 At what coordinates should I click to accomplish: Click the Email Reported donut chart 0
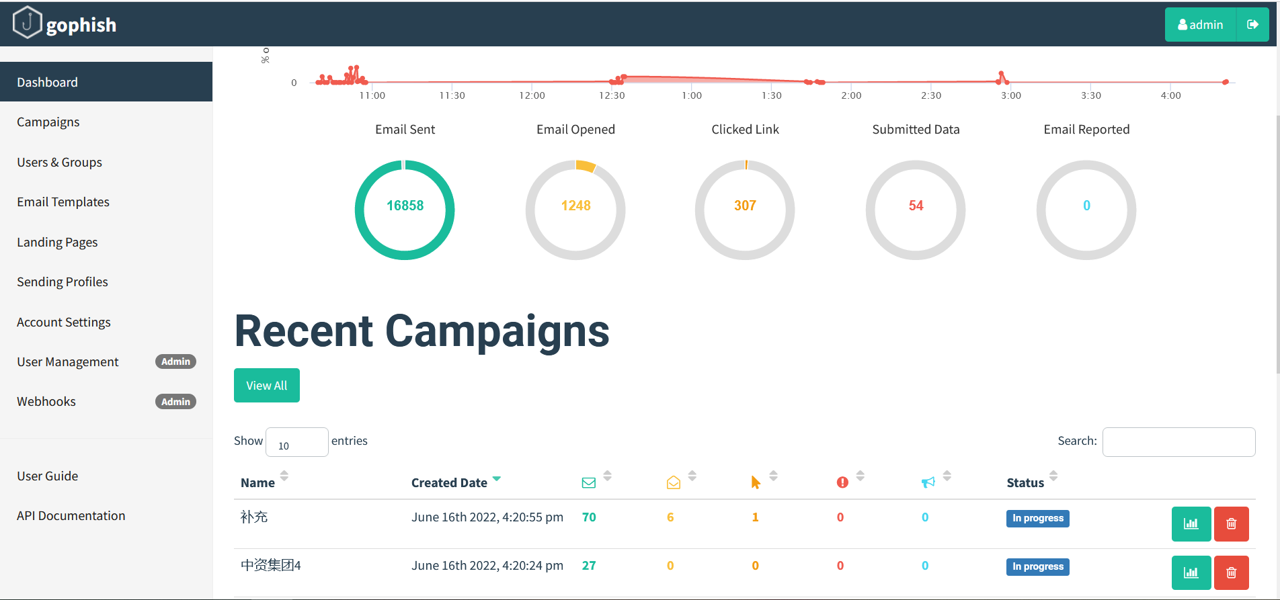tap(1086, 210)
